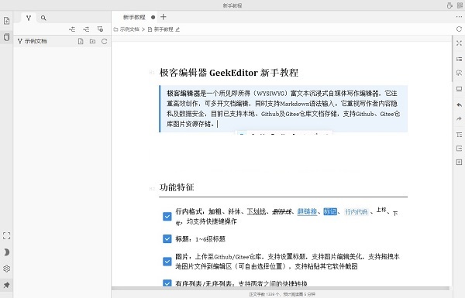Image resolution: width=465 pixels, height=298 pixels.
Task: Click the 极客编辑器 GeekEditor 新手教程 title
Action: tap(229, 73)
